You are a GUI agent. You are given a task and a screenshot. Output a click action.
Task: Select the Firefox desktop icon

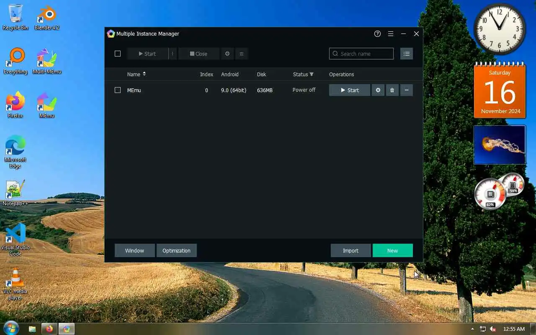(15, 105)
